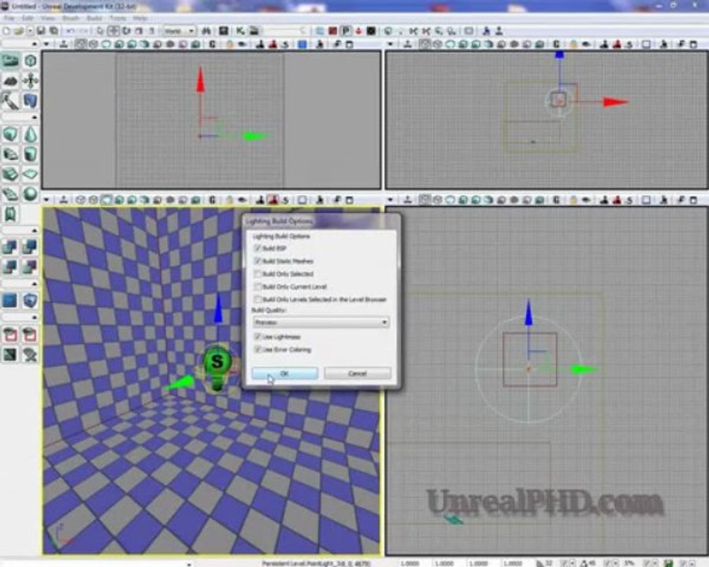Open the Content Browser icon
This screenshot has width=709, height=567.
(x=224, y=31)
